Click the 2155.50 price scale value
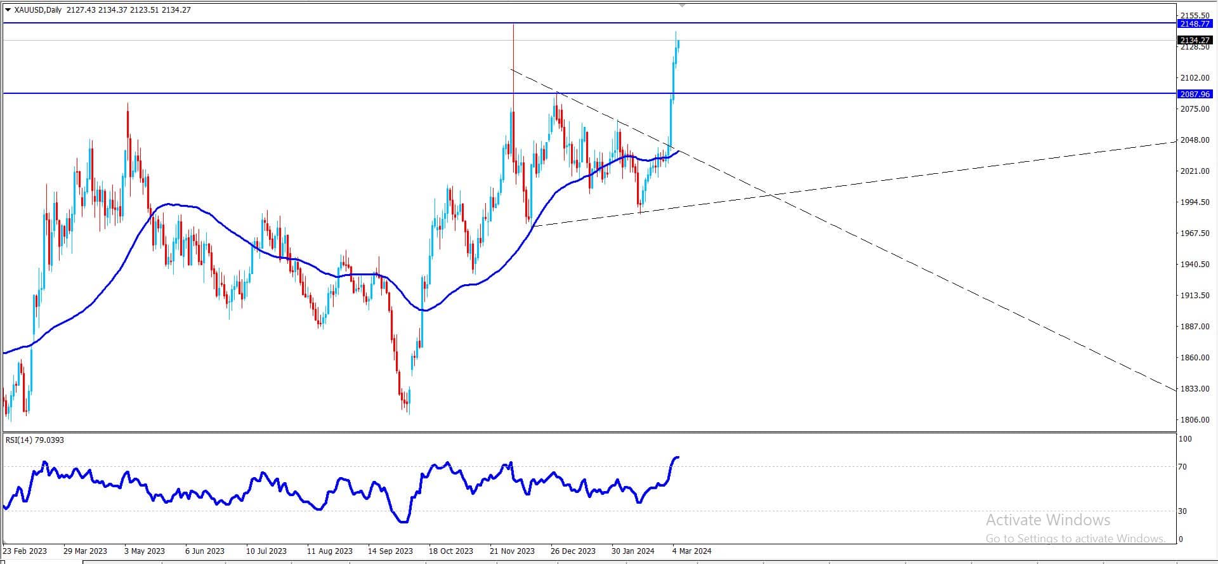 1195,15
